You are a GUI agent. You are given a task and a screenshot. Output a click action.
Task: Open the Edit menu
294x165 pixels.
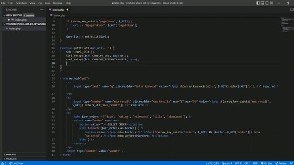(x=11, y=3)
